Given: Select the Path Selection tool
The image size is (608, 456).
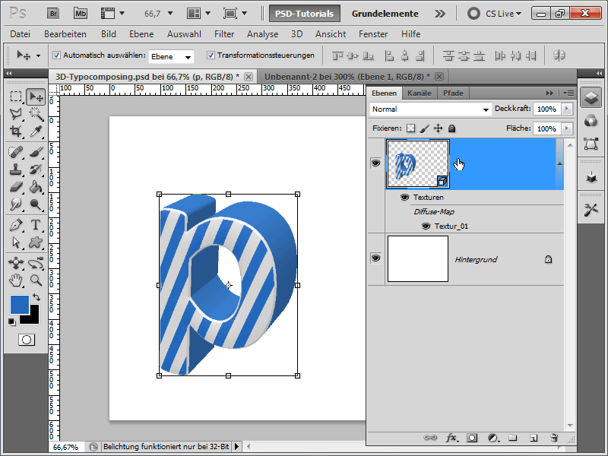Looking at the screenshot, I should point(15,242).
